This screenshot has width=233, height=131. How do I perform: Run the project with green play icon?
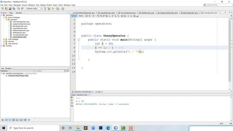pos(53,9)
